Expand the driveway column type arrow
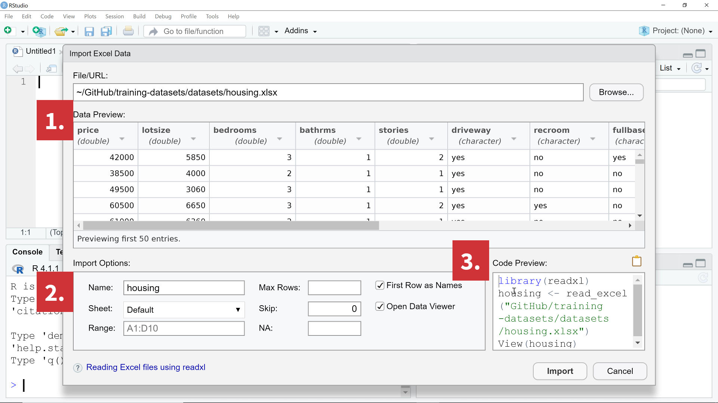Image resolution: width=718 pixels, height=403 pixels. click(x=514, y=139)
